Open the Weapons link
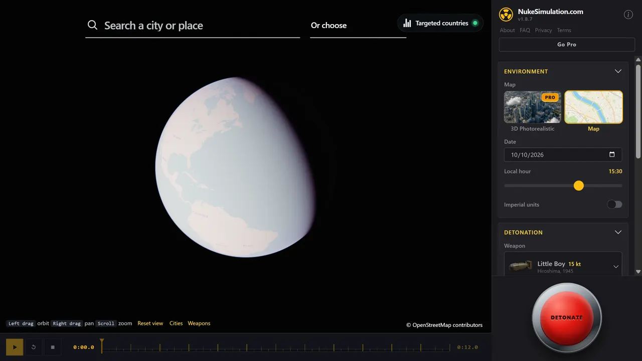This screenshot has height=361, width=642. (x=199, y=323)
